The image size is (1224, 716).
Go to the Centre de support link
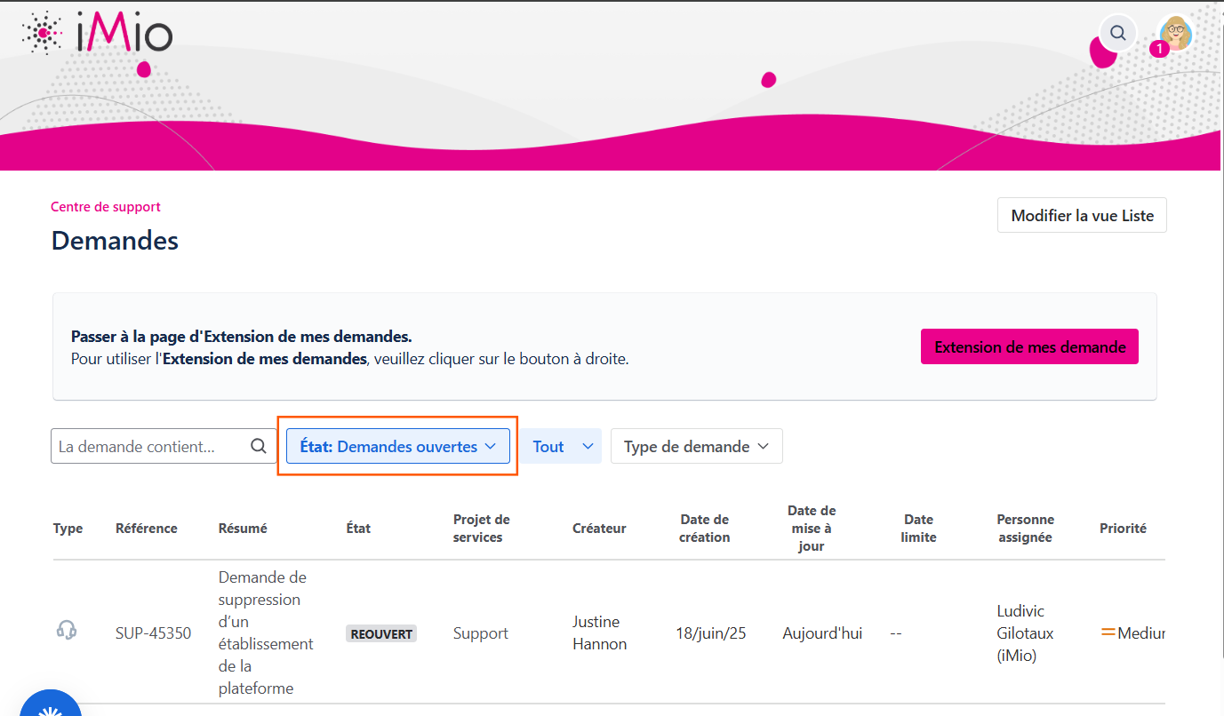coord(106,207)
